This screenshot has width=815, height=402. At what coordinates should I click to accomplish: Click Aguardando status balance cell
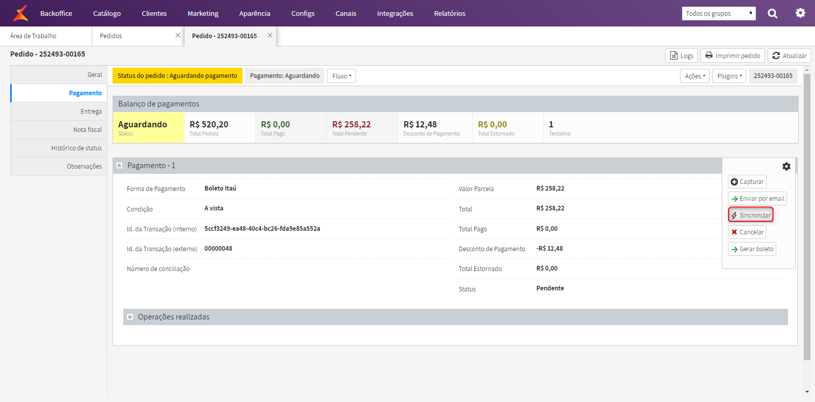point(148,128)
